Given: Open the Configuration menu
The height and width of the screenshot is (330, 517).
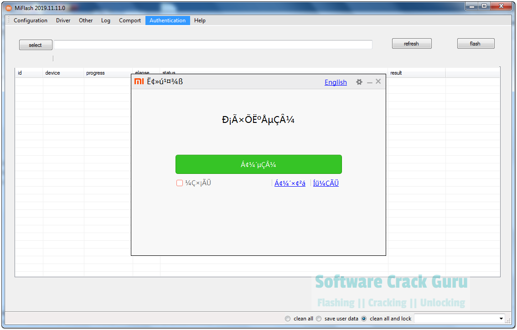Looking at the screenshot, I should pos(31,20).
